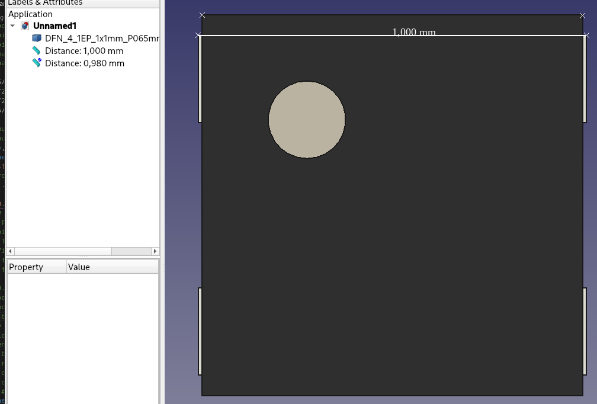The image size is (597, 404).
Task: Click the white measurement line in the viewport
Action: tap(392, 36)
